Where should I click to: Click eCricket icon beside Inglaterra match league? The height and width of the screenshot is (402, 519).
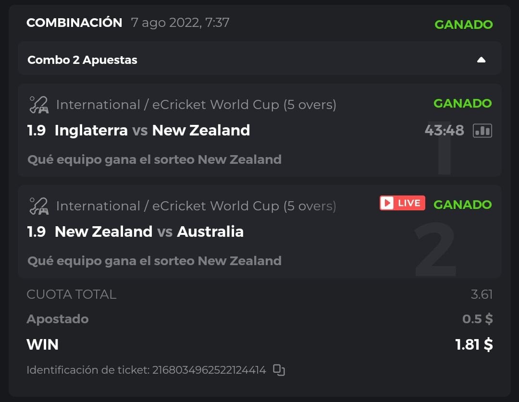tap(38, 105)
